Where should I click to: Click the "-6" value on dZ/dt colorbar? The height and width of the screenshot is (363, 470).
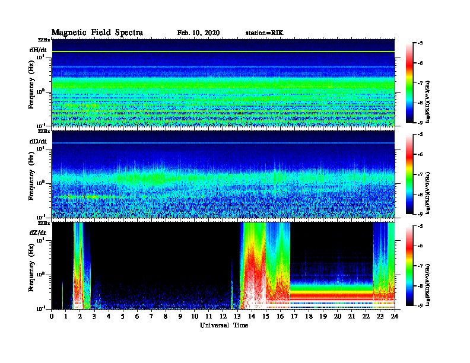[x=420, y=246]
